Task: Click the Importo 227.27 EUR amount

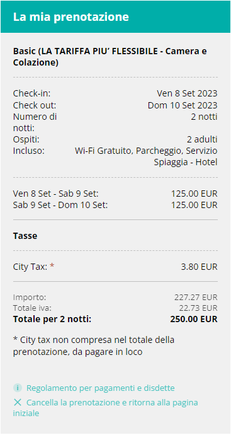Action: pyautogui.click(x=196, y=298)
